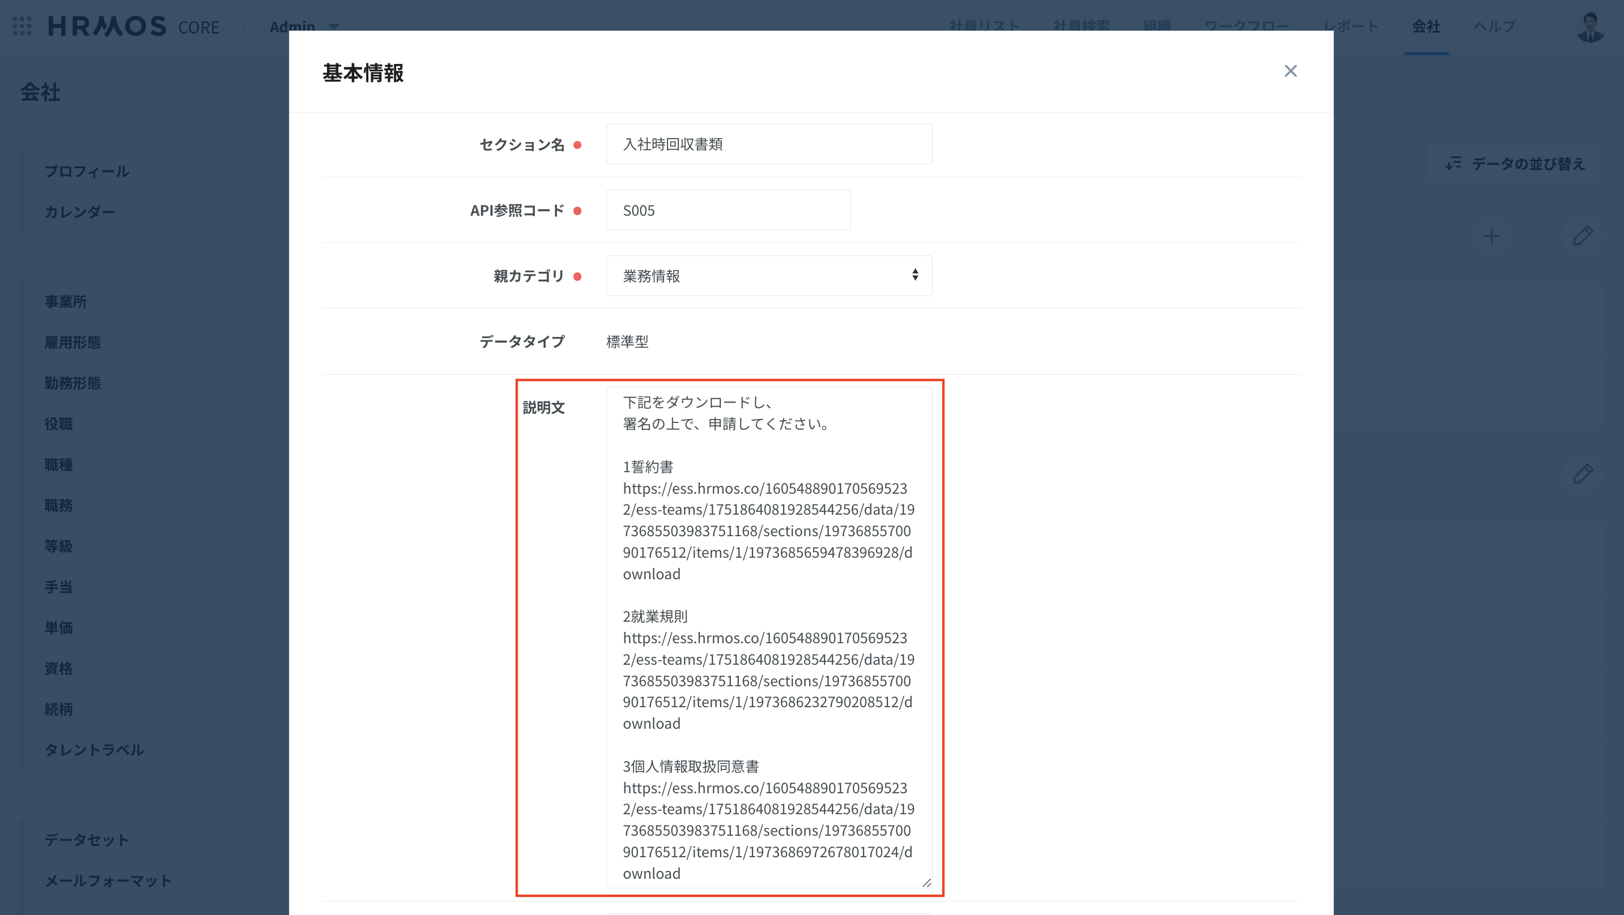Image resolution: width=1624 pixels, height=915 pixels.
Task: Click the HRMOS CORE logo
Action: [134, 27]
